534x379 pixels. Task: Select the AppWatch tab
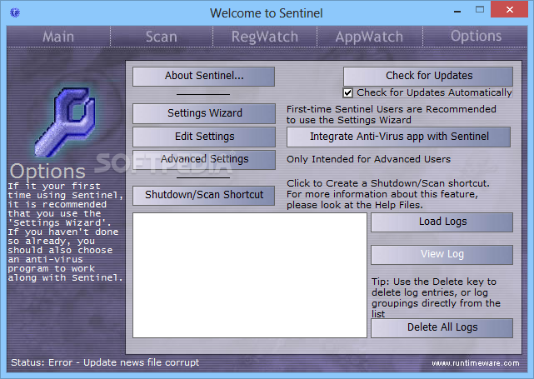click(x=369, y=37)
